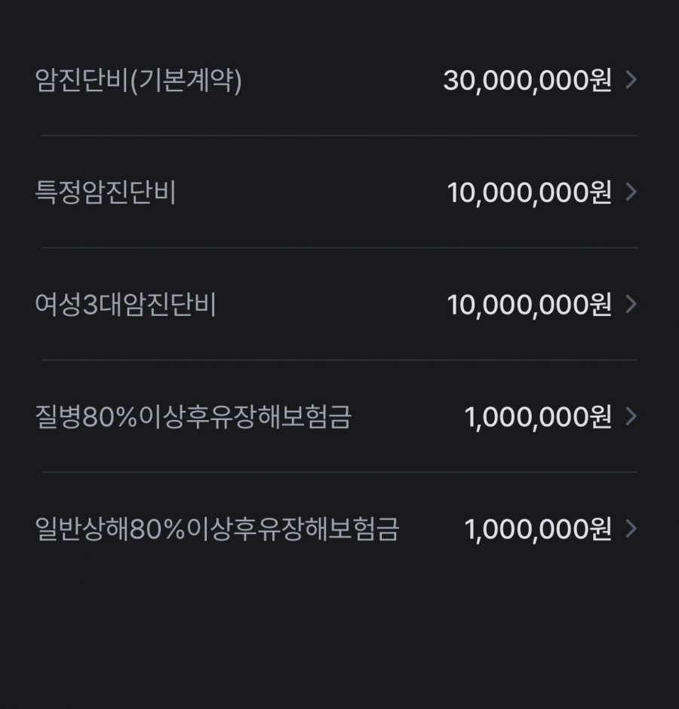Open the 특정암진단비 coverage item

tap(339, 192)
